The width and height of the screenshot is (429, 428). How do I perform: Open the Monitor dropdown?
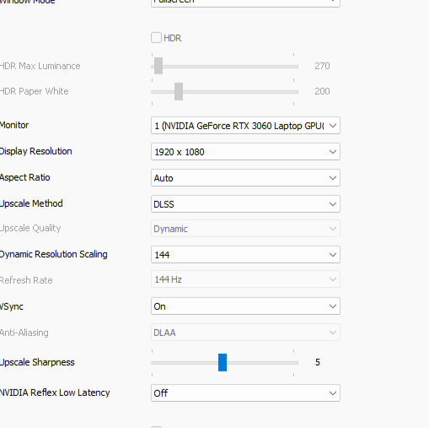[x=245, y=126]
